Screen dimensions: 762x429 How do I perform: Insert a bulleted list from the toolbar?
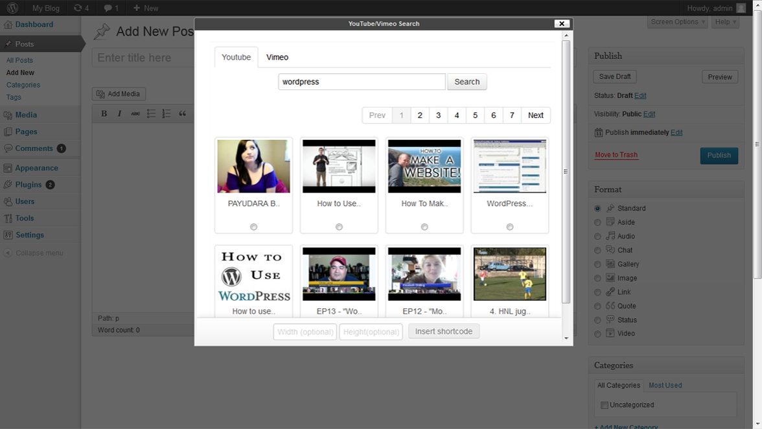(x=151, y=114)
